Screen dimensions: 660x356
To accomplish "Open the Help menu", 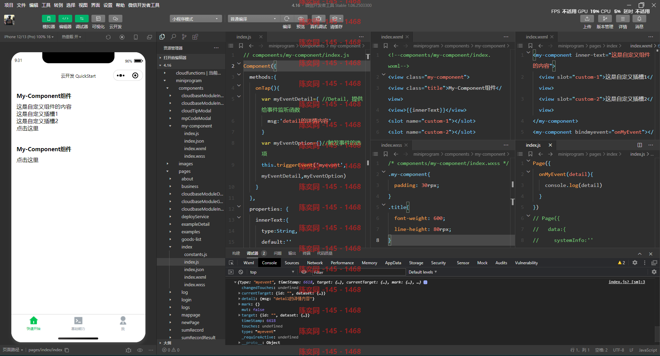I will pos(120,5).
